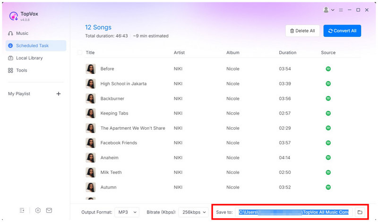Viewport: 378px width, 222px height.
Task: Select the song Keeping Tabs
Action: [x=114, y=113]
